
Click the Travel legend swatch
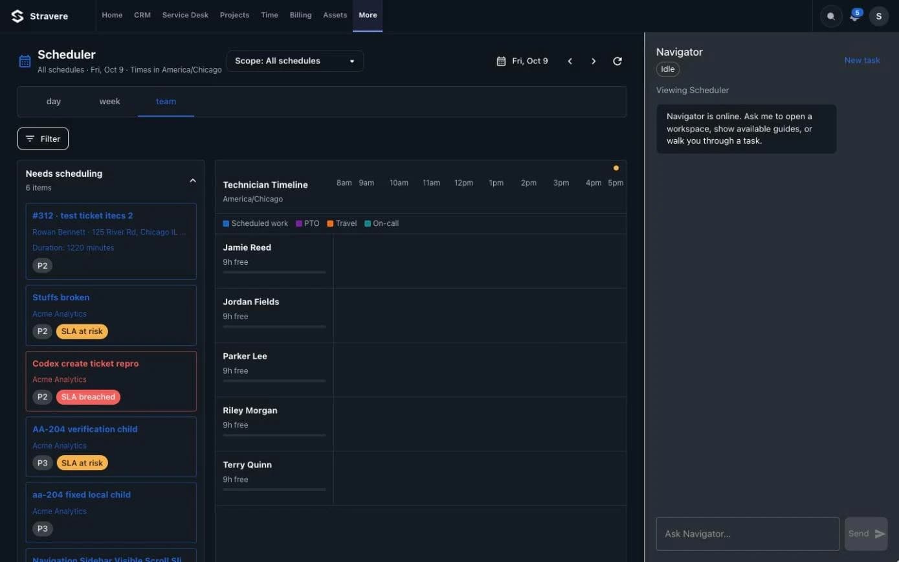[x=330, y=223]
